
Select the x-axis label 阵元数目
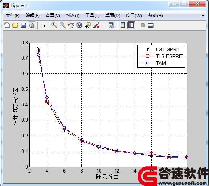pos(107,177)
